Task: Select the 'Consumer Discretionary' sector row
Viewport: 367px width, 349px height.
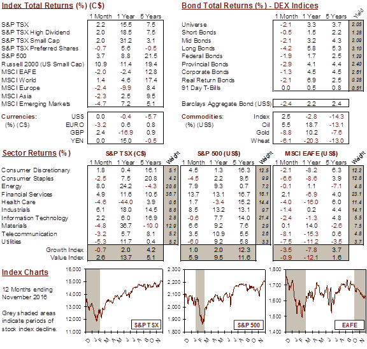Action: 36,170
